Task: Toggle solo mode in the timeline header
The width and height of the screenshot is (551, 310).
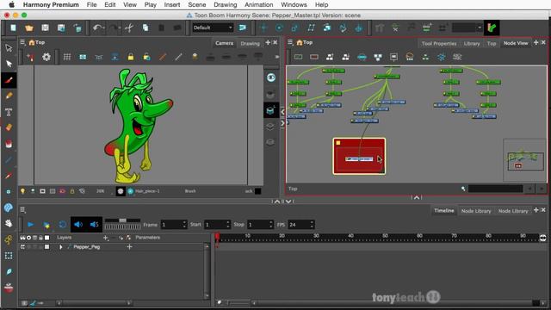Action: (x=28, y=238)
